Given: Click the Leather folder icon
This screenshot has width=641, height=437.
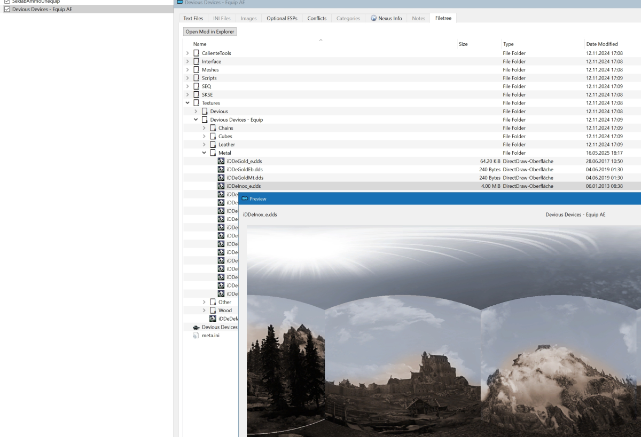Looking at the screenshot, I should 213,145.
